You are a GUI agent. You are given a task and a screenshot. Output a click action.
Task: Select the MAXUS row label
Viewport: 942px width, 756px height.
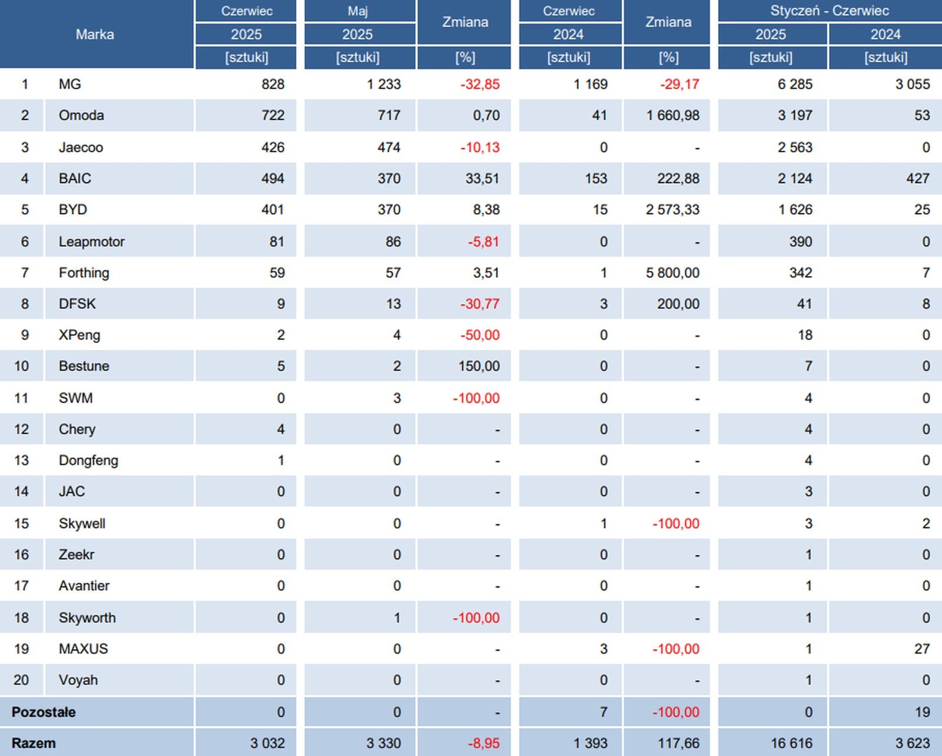point(84,648)
